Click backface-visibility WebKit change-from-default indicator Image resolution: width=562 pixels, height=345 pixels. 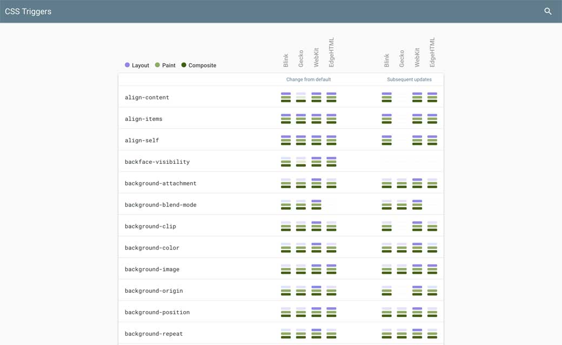click(x=316, y=162)
